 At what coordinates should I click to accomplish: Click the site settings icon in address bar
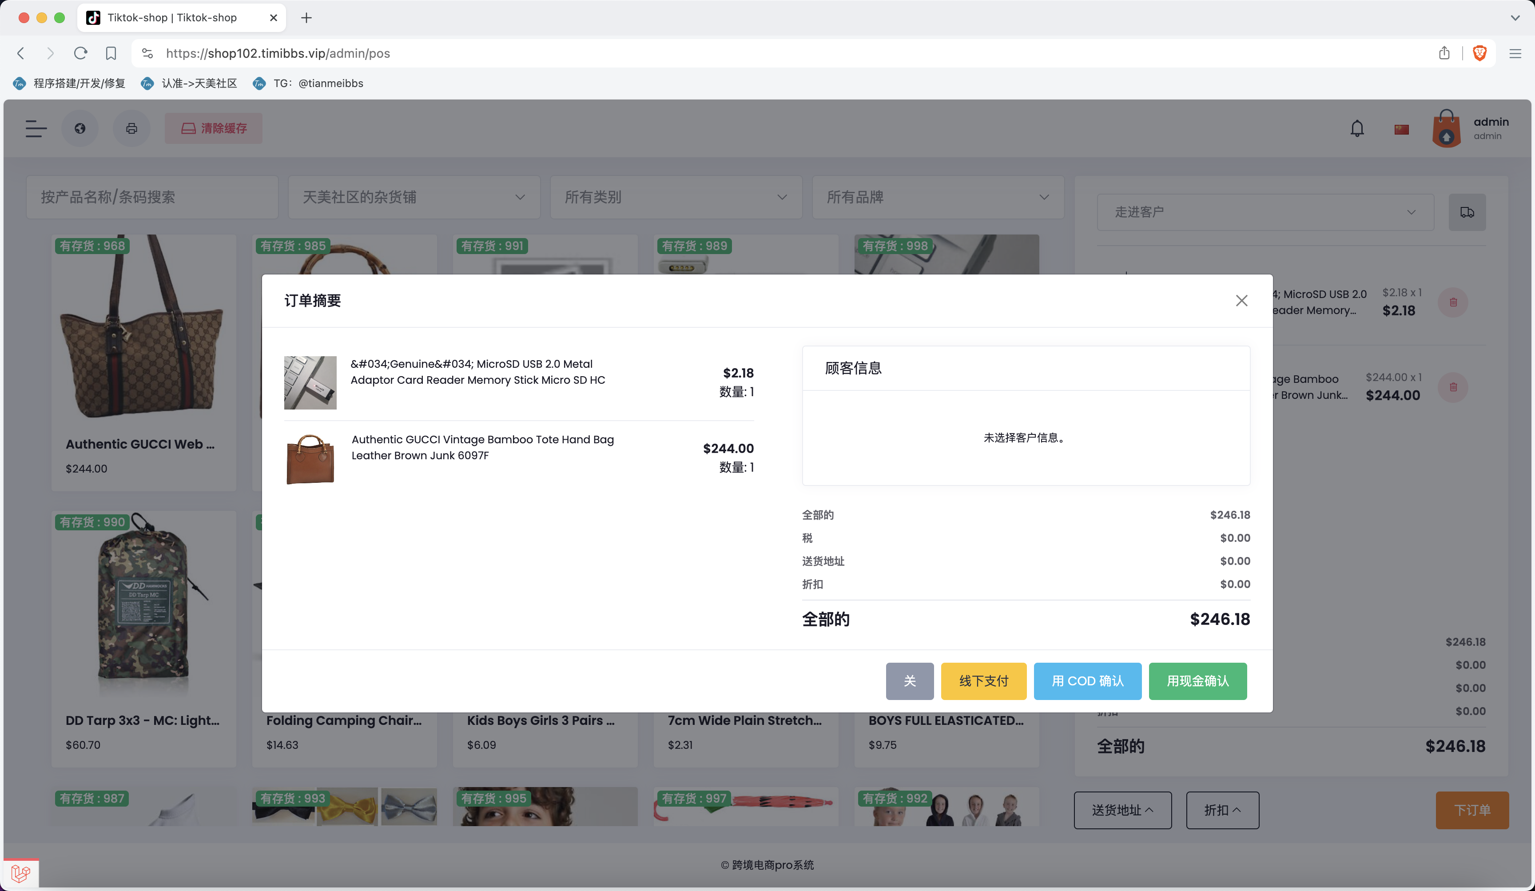[147, 53]
